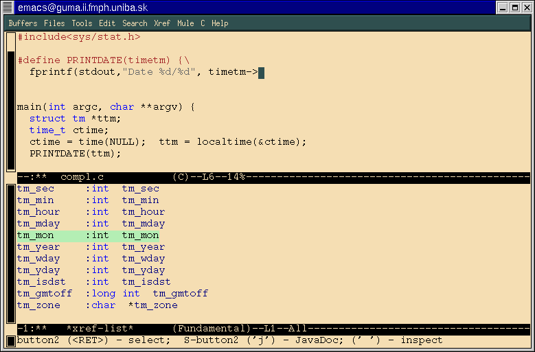The width and height of the screenshot is (535, 352).
Task: Select the tm_wday completion entry
Action: coord(91,258)
